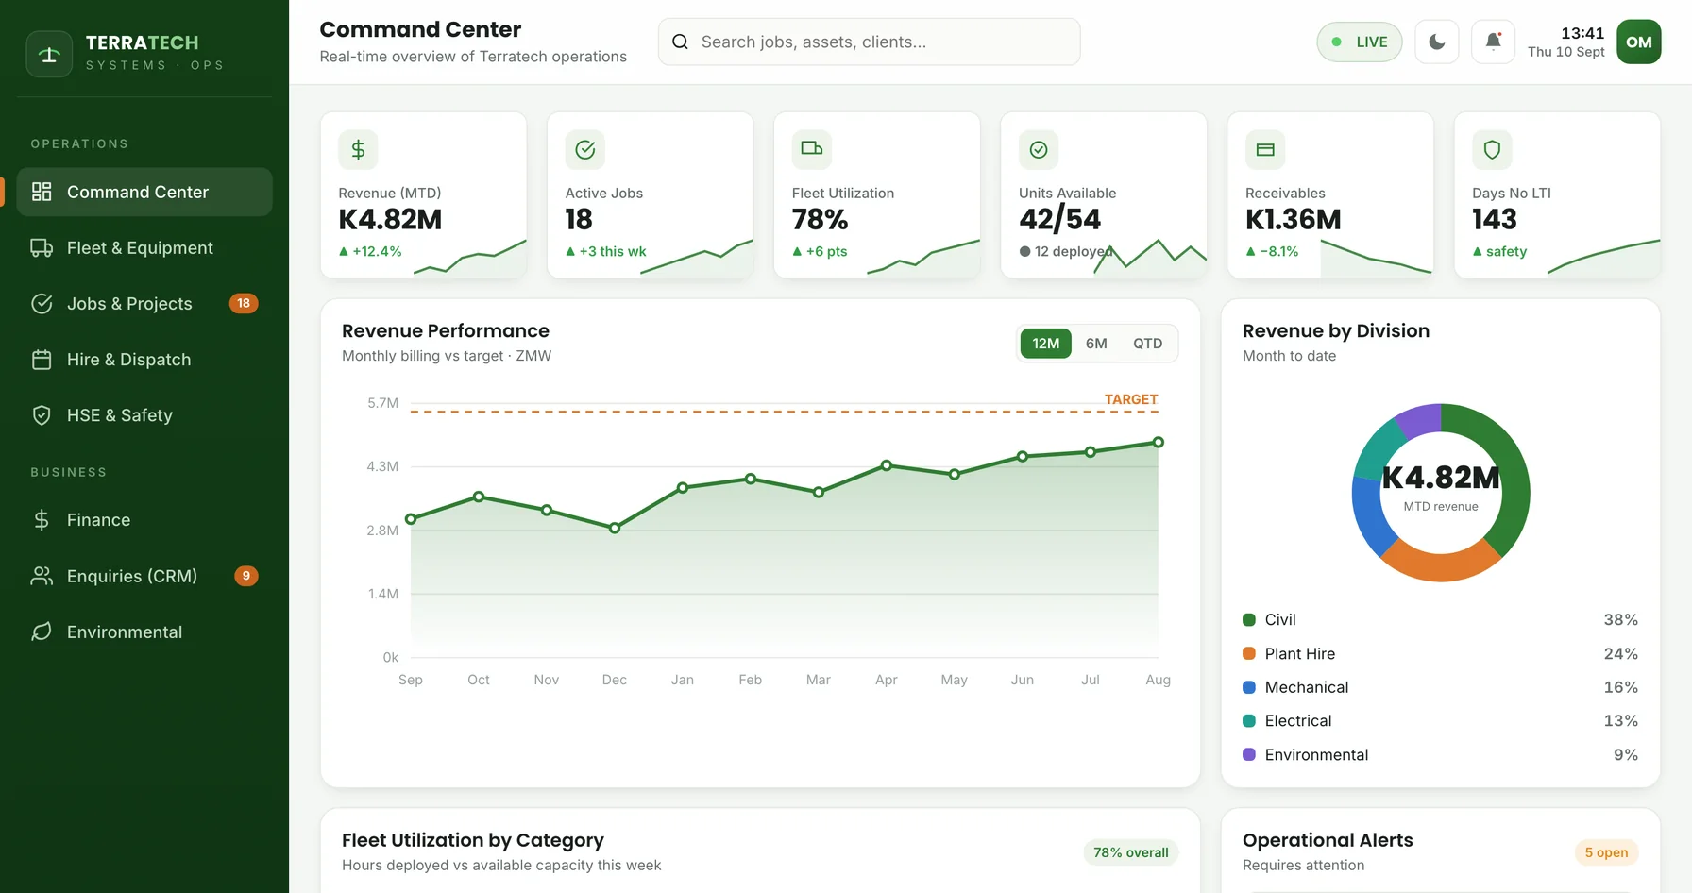
Task: Click the Aug data point on chart
Action: 1159,442
